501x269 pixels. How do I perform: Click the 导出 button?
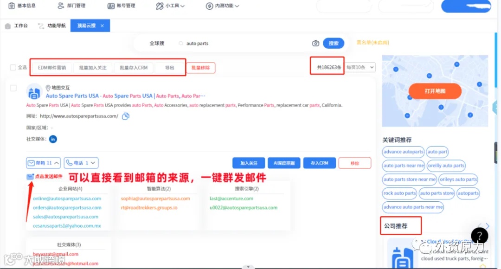tap(170, 68)
